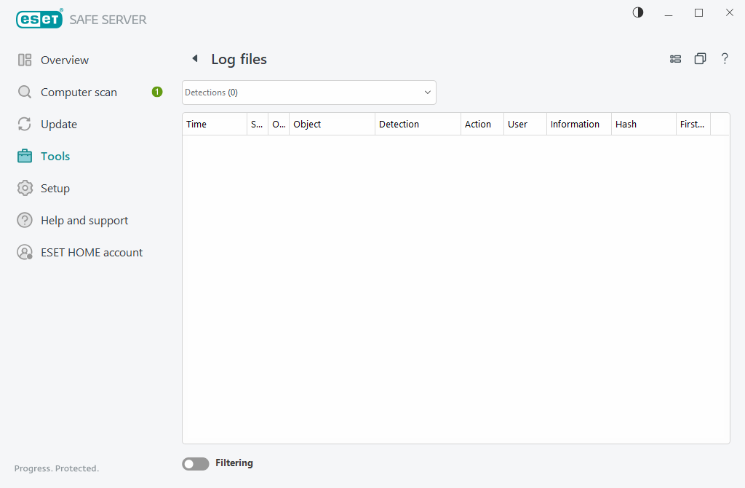Enable the Filtering toggle

[195, 463]
